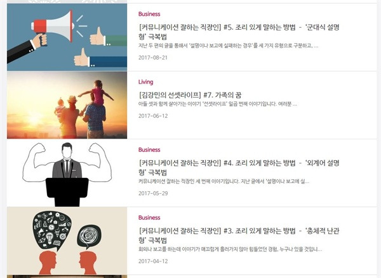The image size is (381, 278).
Task: Open article #3 '총체적 난관형' 극복법 title
Action: tap(239, 236)
